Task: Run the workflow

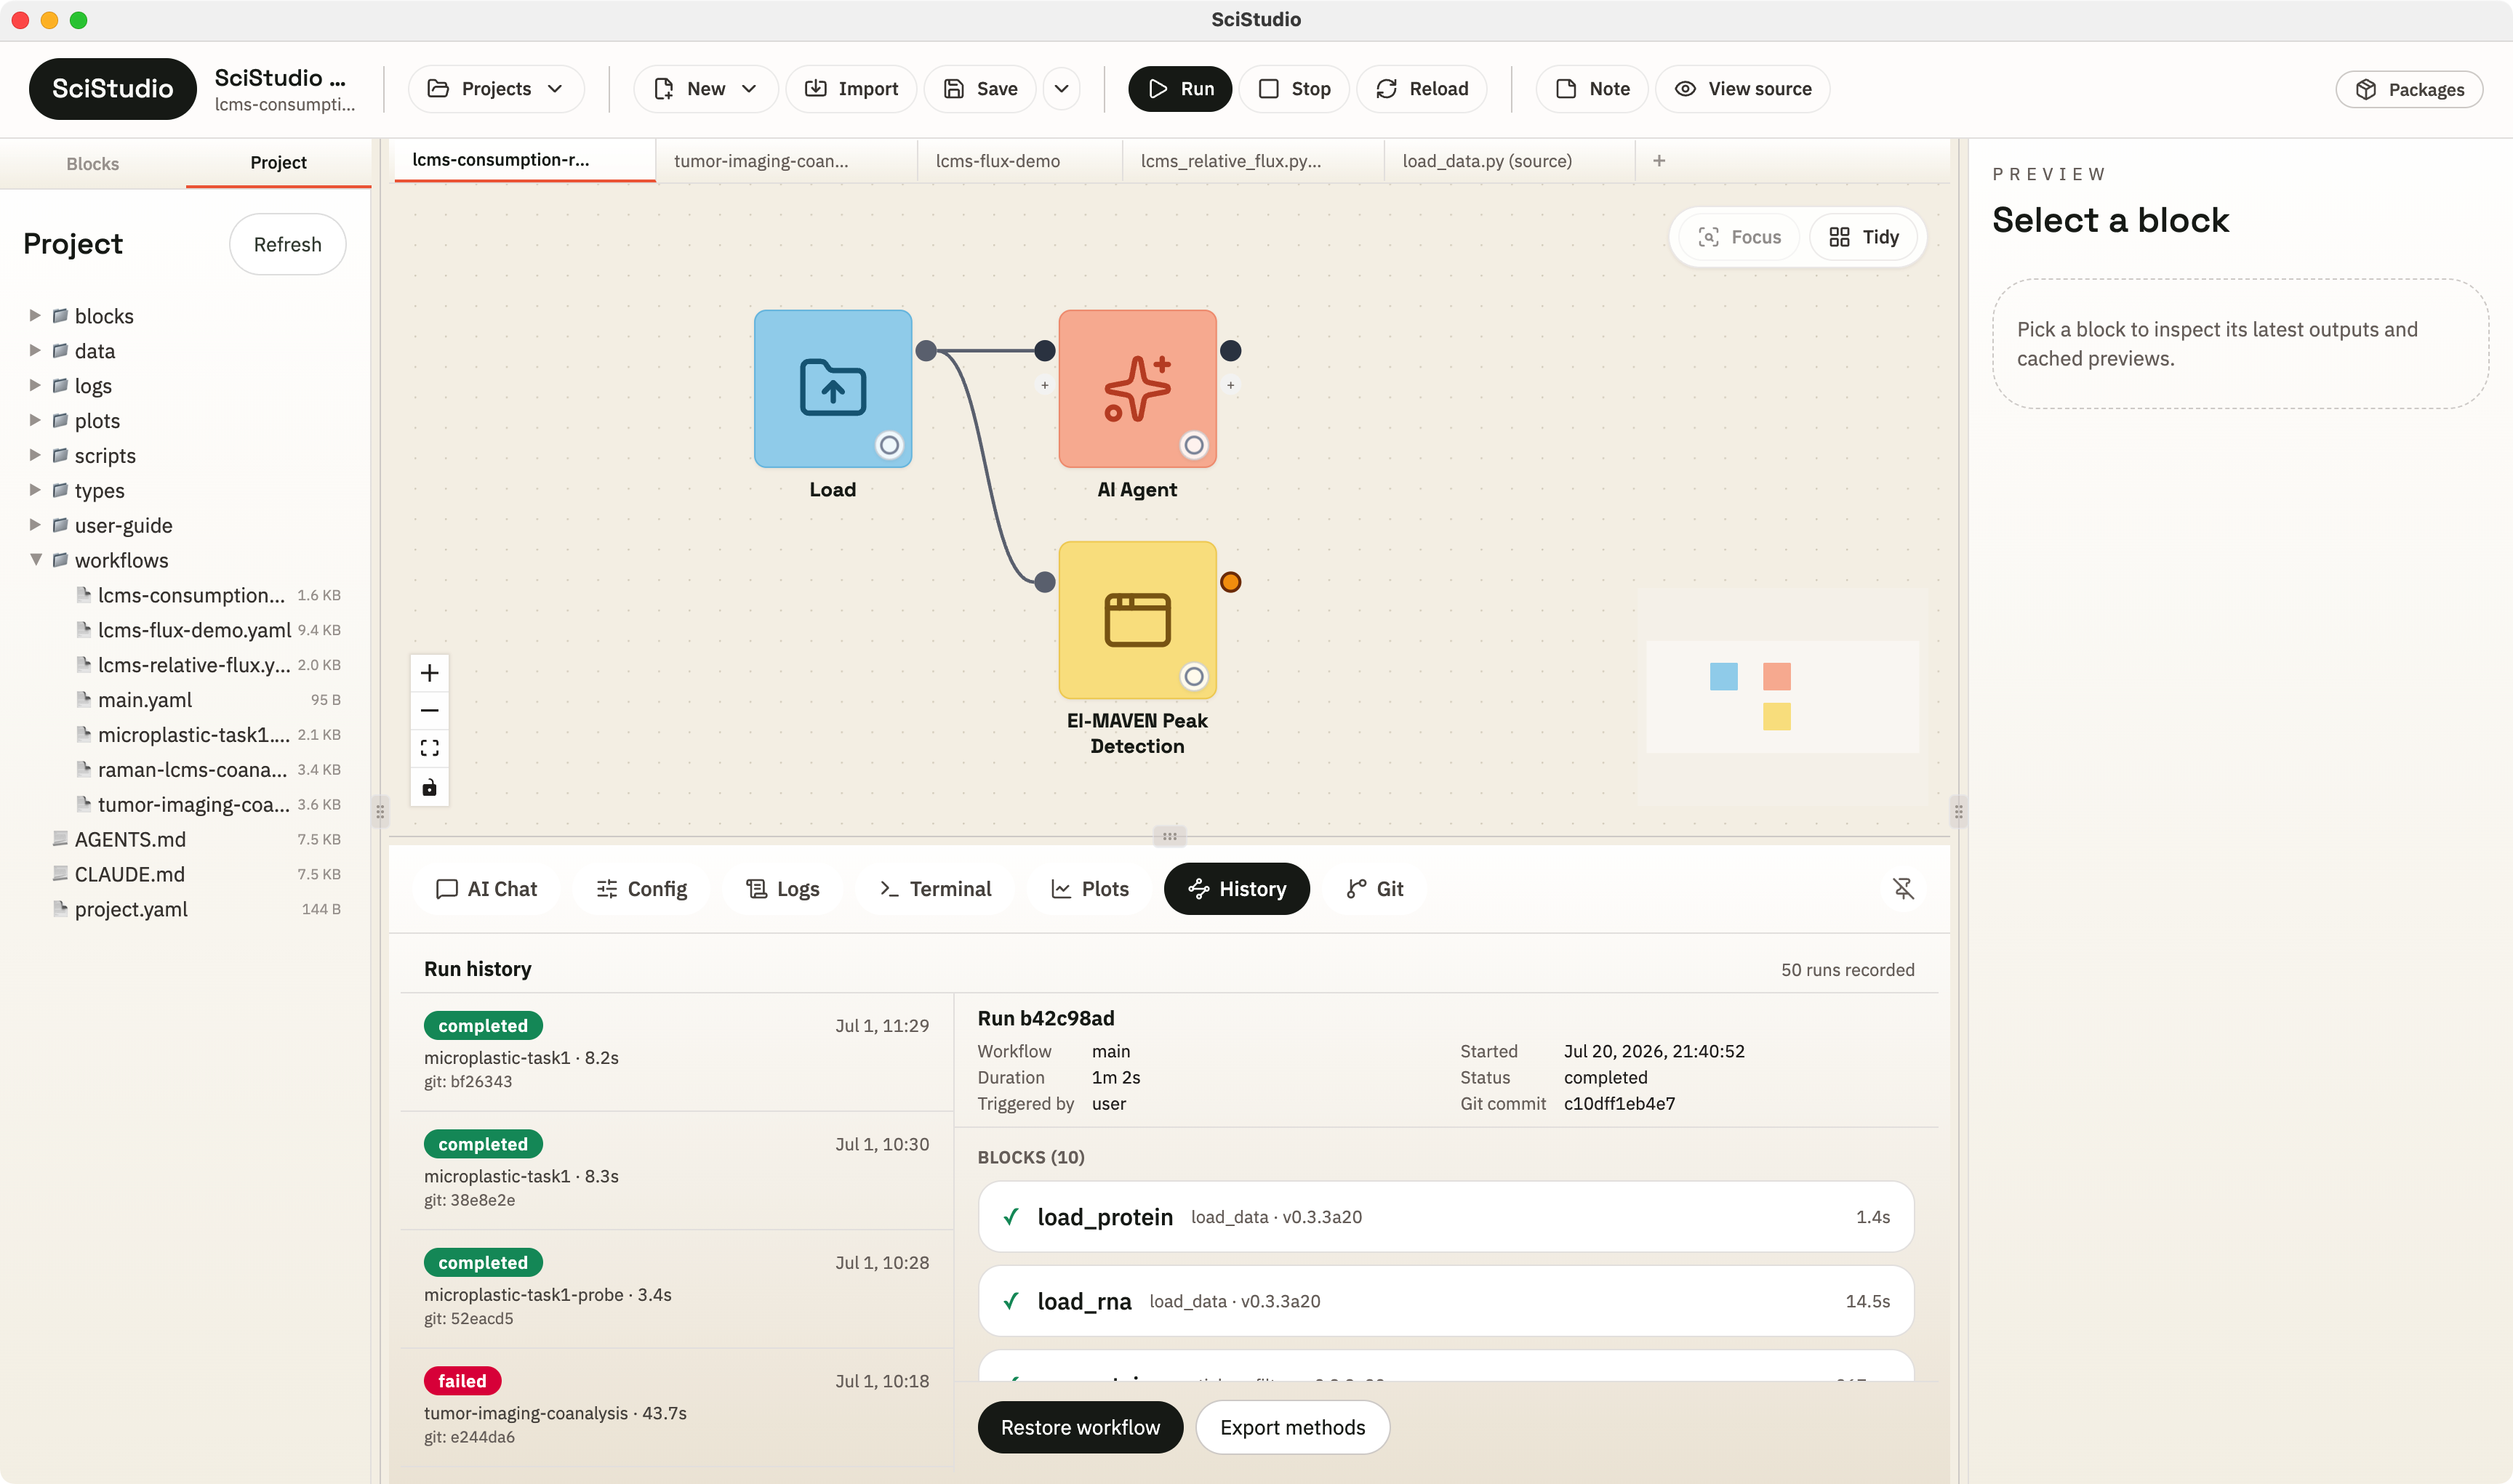Action: coord(1179,89)
